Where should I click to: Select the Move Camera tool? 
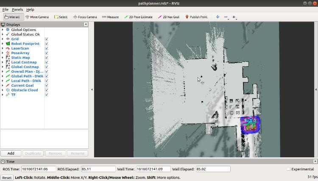pyautogui.click(x=37, y=17)
